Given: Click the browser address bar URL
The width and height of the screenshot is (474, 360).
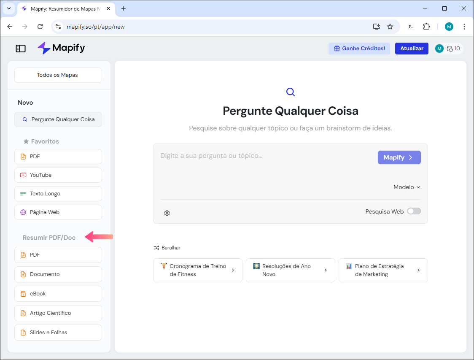Looking at the screenshot, I should click(96, 27).
